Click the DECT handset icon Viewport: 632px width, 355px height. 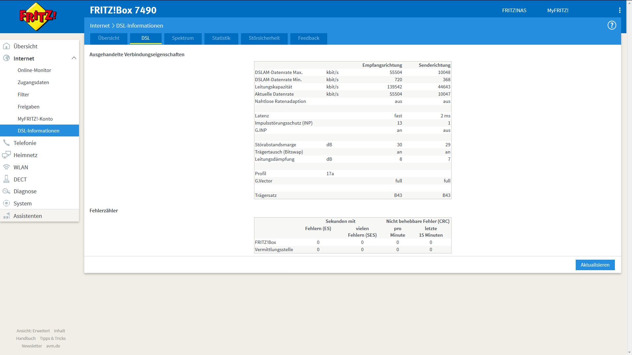tap(6, 179)
